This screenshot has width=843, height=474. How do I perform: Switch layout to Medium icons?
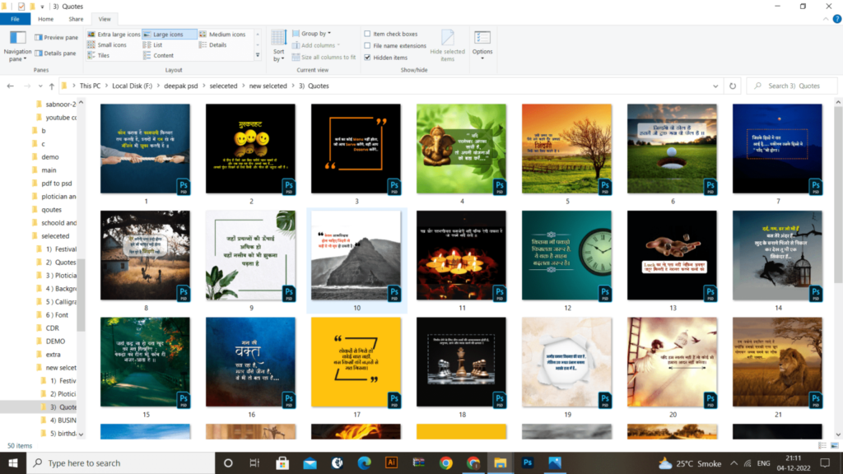tap(222, 35)
